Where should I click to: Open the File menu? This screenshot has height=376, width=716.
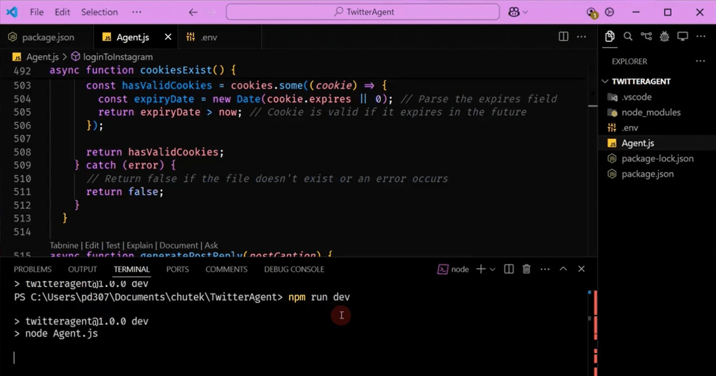point(36,12)
